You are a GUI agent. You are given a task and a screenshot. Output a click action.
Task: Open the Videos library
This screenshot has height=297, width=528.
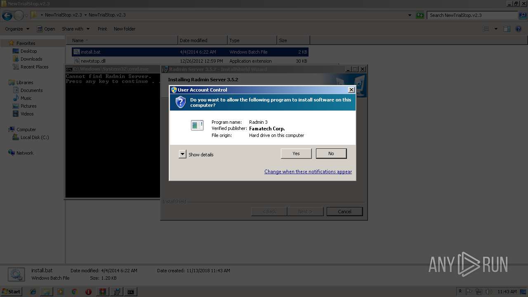point(27,114)
